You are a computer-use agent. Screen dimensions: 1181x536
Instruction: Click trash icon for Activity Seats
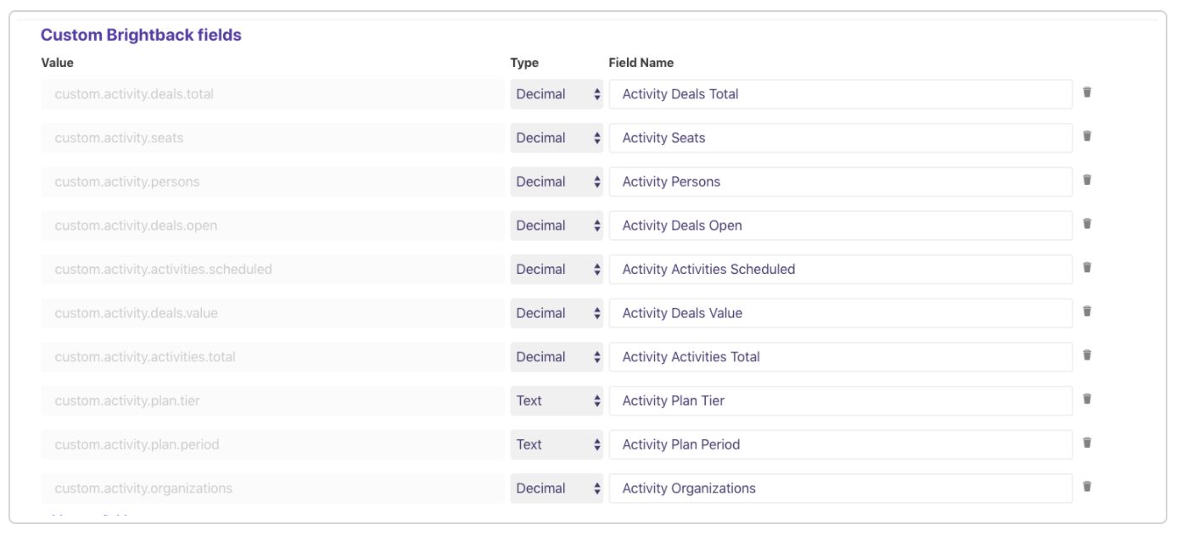click(x=1087, y=137)
